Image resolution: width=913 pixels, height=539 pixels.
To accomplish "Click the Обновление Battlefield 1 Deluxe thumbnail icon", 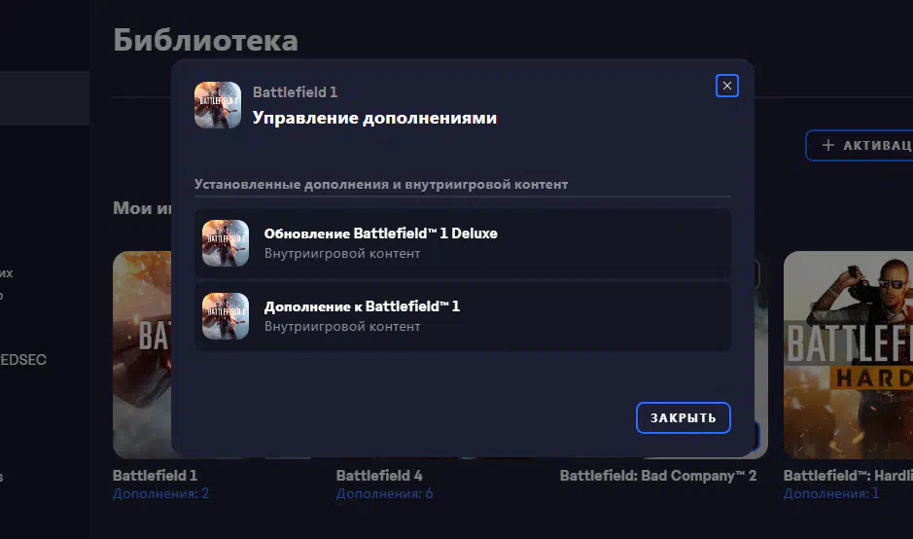I will (226, 243).
